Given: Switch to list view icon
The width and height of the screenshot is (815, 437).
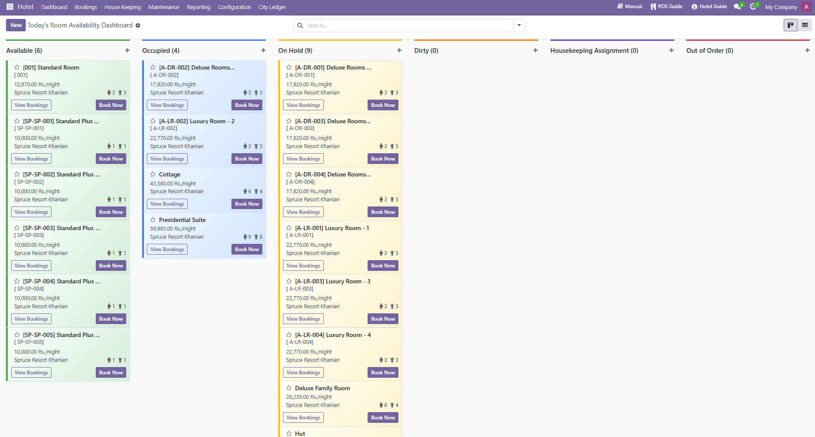Looking at the screenshot, I should tap(805, 25).
